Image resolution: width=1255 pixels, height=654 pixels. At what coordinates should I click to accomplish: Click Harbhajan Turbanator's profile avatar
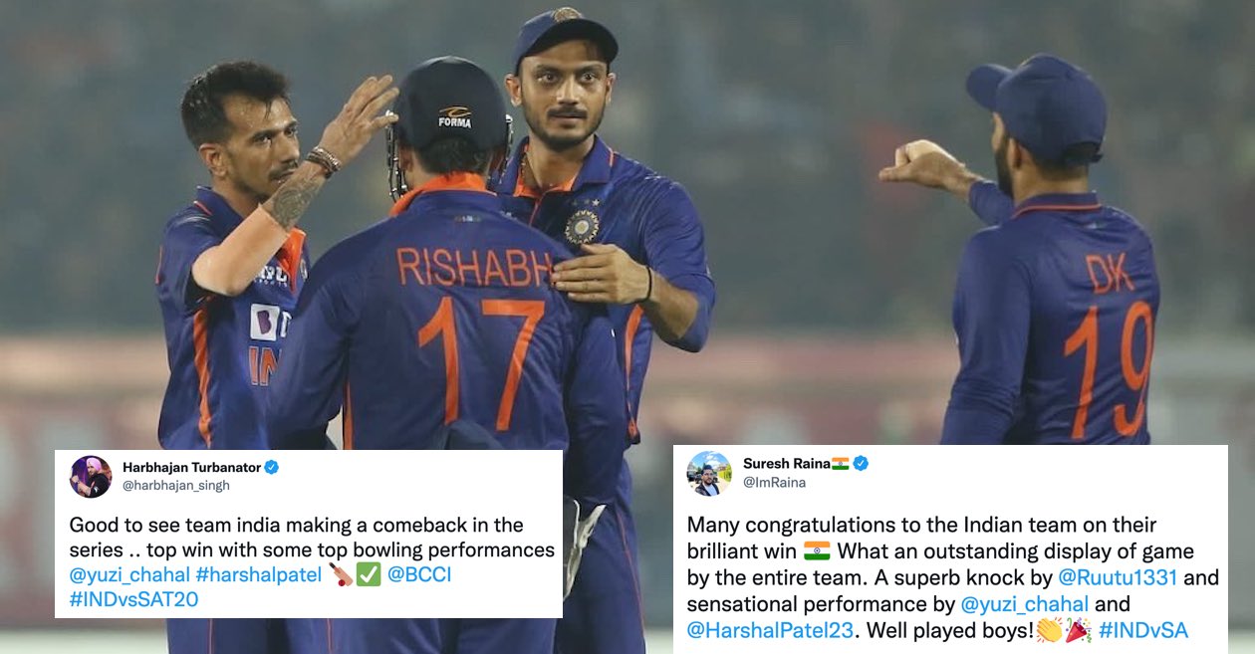(x=91, y=477)
